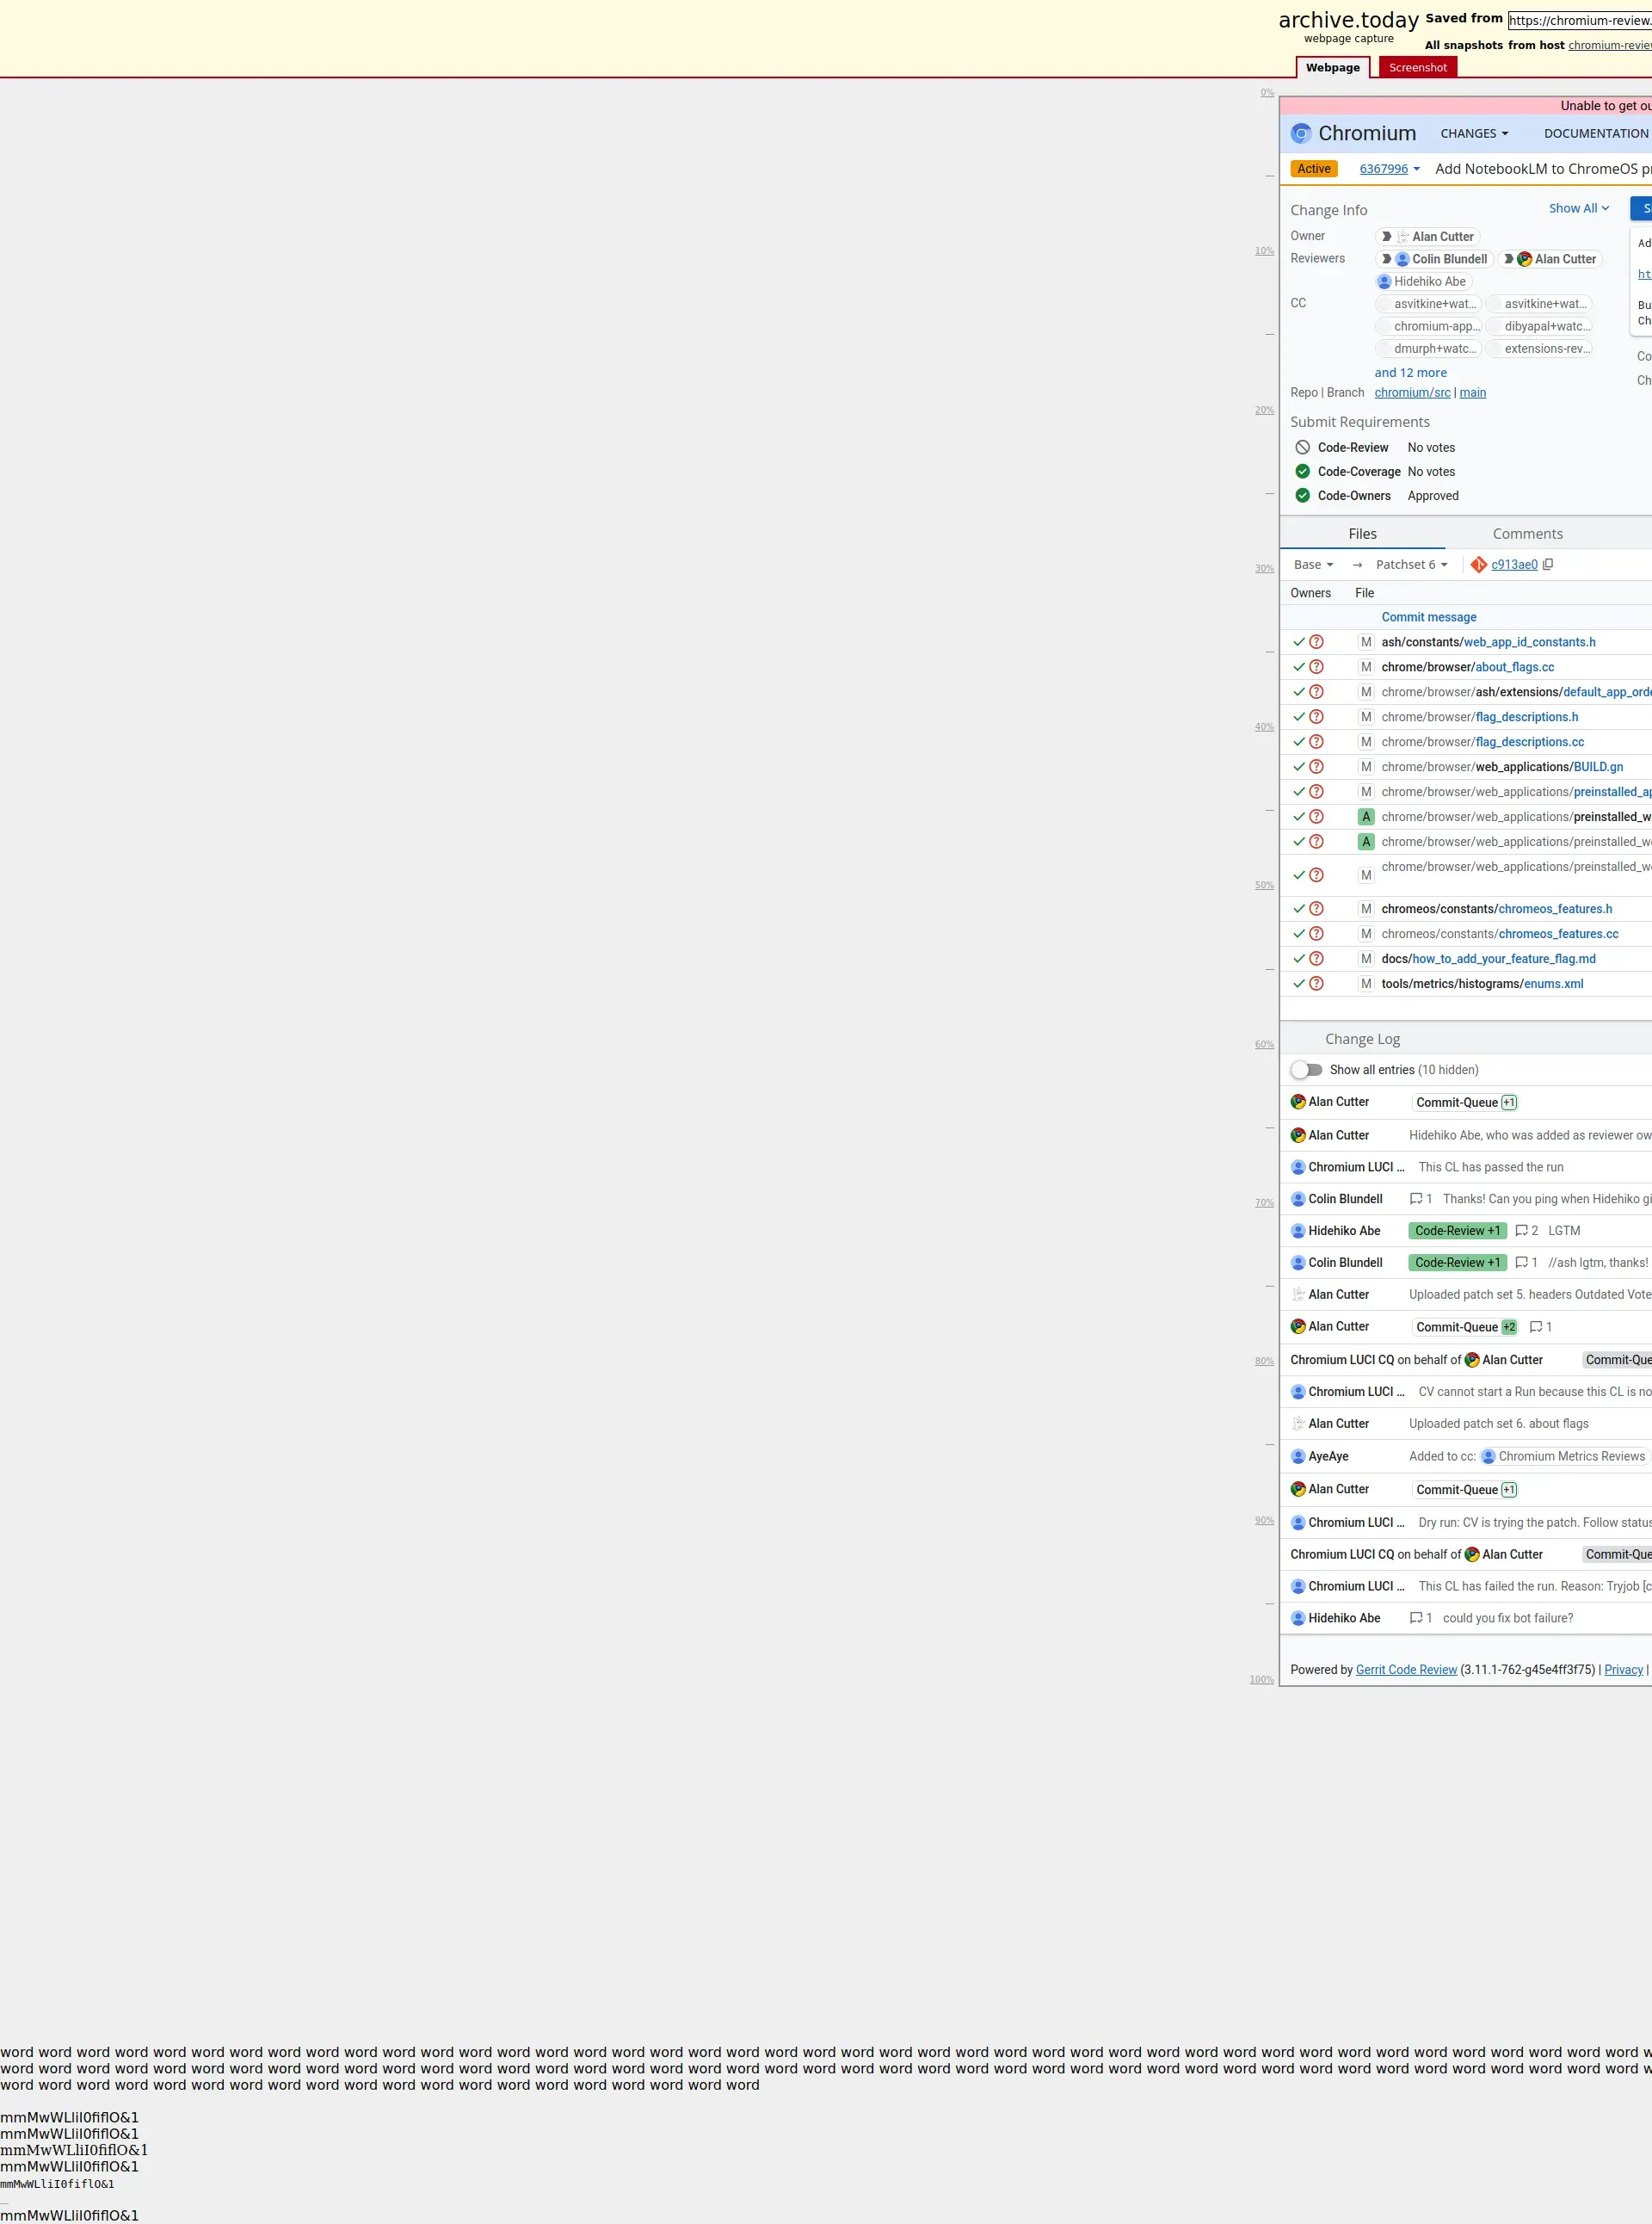
Task: Click the Saved from URL field
Action: (x=1580, y=20)
